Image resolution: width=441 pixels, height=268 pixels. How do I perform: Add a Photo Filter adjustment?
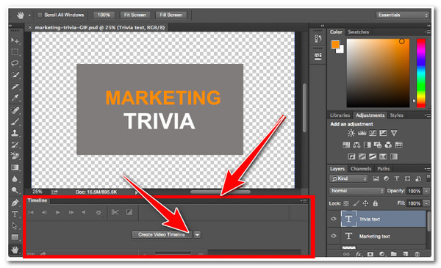tap(378, 145)
